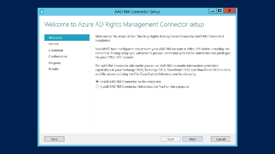The image size is (275, 154).
Task: Cancel the connector setup
Action: [221, 139]
